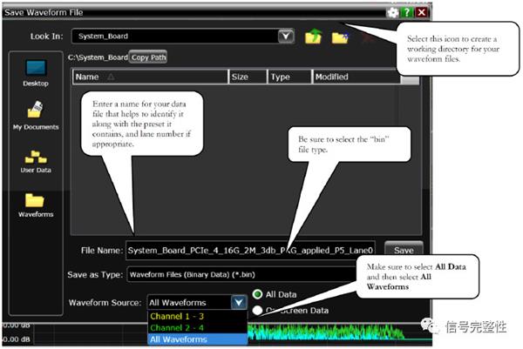Click the Copy Path button
Viewport: 523px width, 349px height.
coord(148,57)
